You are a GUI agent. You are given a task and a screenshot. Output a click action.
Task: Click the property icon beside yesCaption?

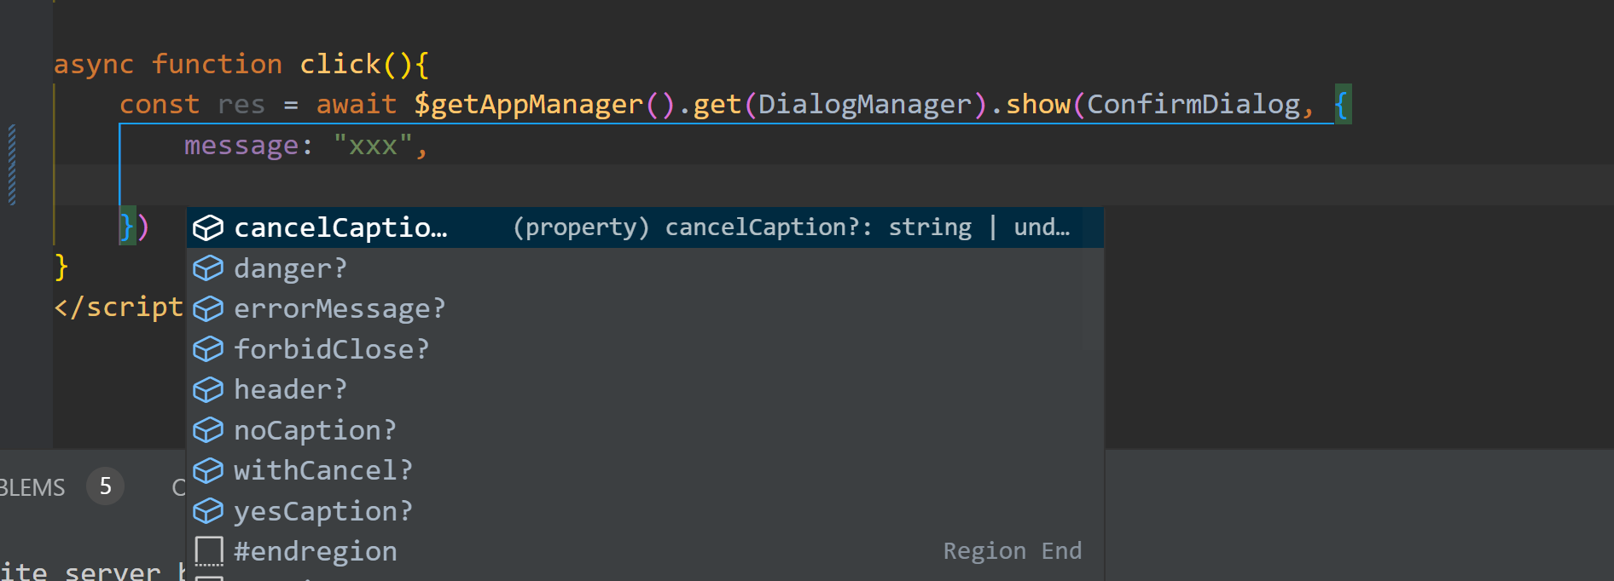(x=208, y=511)
